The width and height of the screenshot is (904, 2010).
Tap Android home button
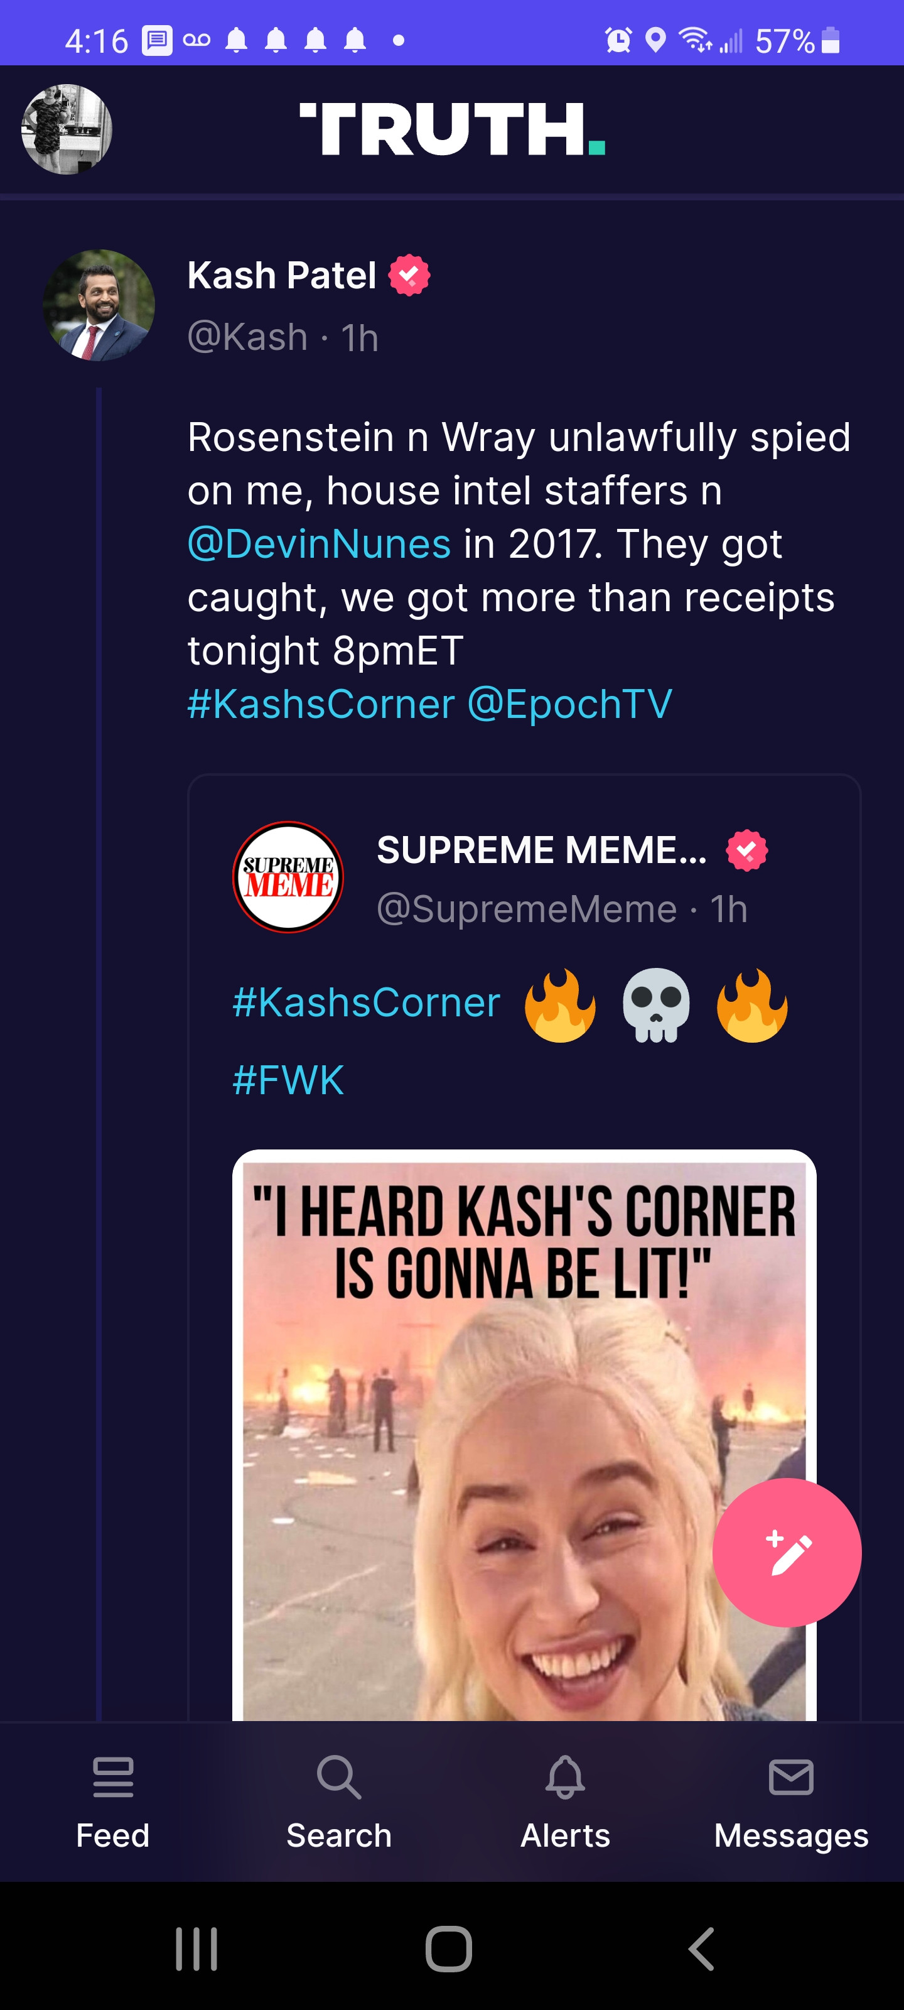(448, 1948)
